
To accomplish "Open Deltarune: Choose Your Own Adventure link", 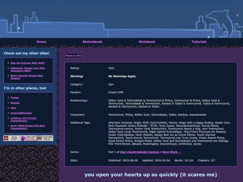I will tap(28, 69).
